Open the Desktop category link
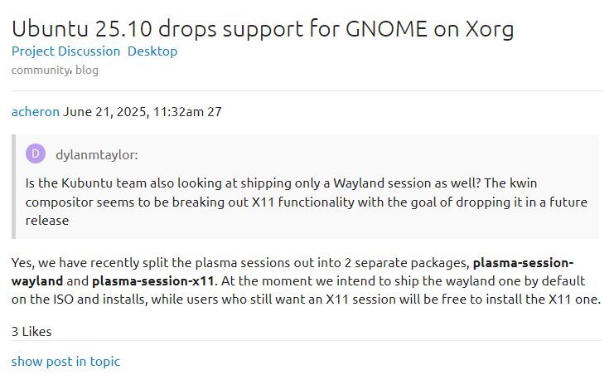 [152, 51]
